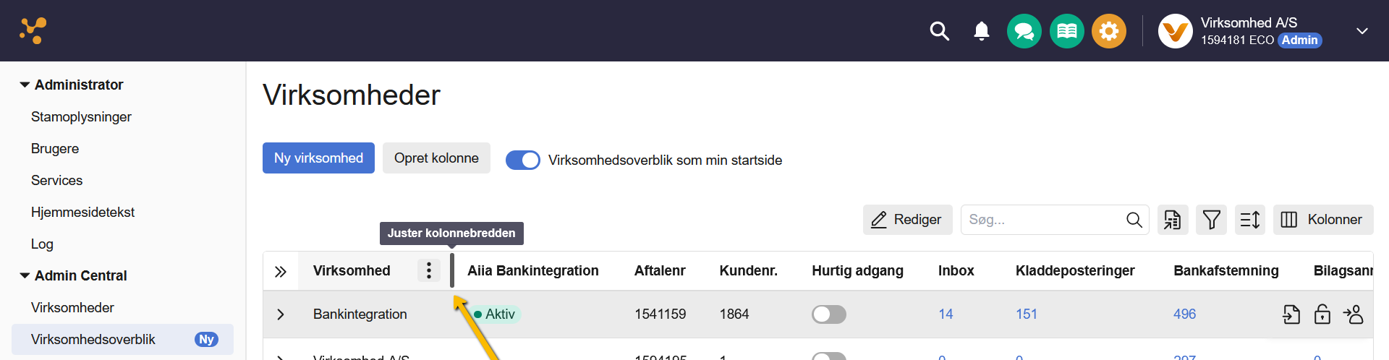Click the padlock icon on Bankintegration row
Image resolution: width=1389 pixels, height=360 pixels.
[1322, 314]
